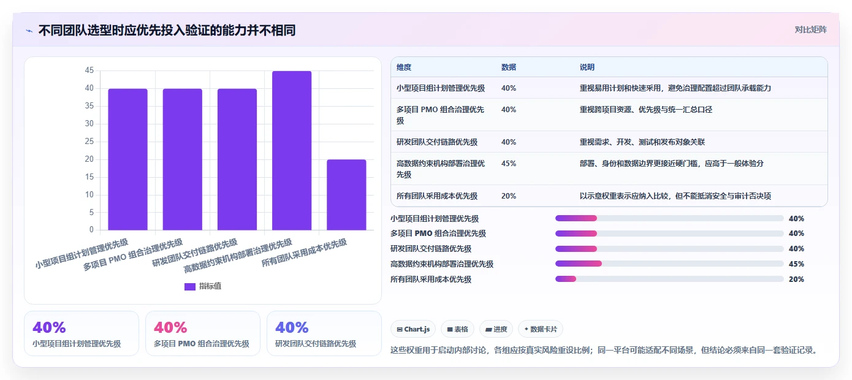Click the 数据卡片 chip
Image resolution: width=852 pixels, height=380 pixels.
540,329
